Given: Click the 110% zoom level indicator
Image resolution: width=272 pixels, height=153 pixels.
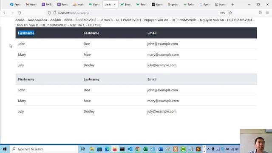Looking at the screenshot, I should click(222, 13).
